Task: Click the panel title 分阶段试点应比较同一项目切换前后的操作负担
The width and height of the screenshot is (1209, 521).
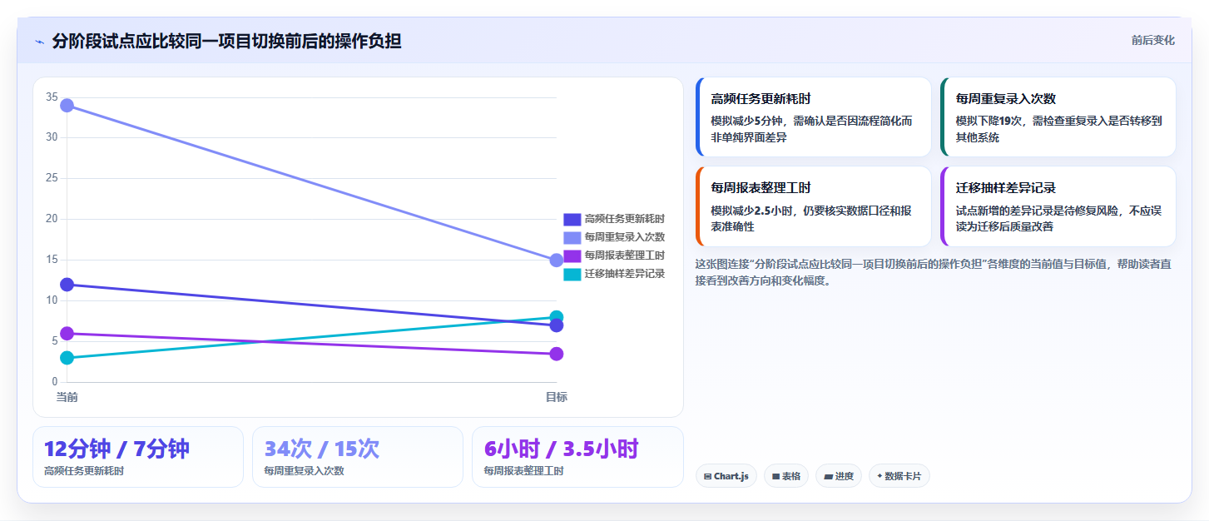Action: coord(226,42)
